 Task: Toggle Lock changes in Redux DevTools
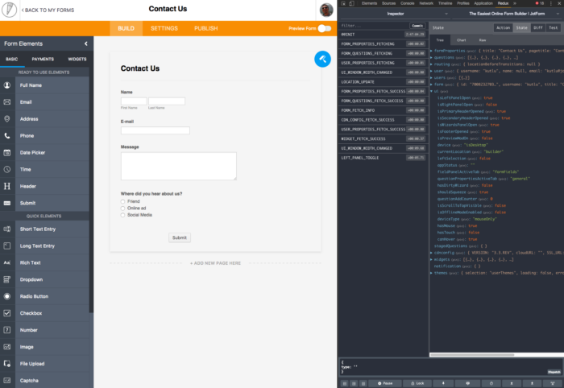tap(417, 383)
